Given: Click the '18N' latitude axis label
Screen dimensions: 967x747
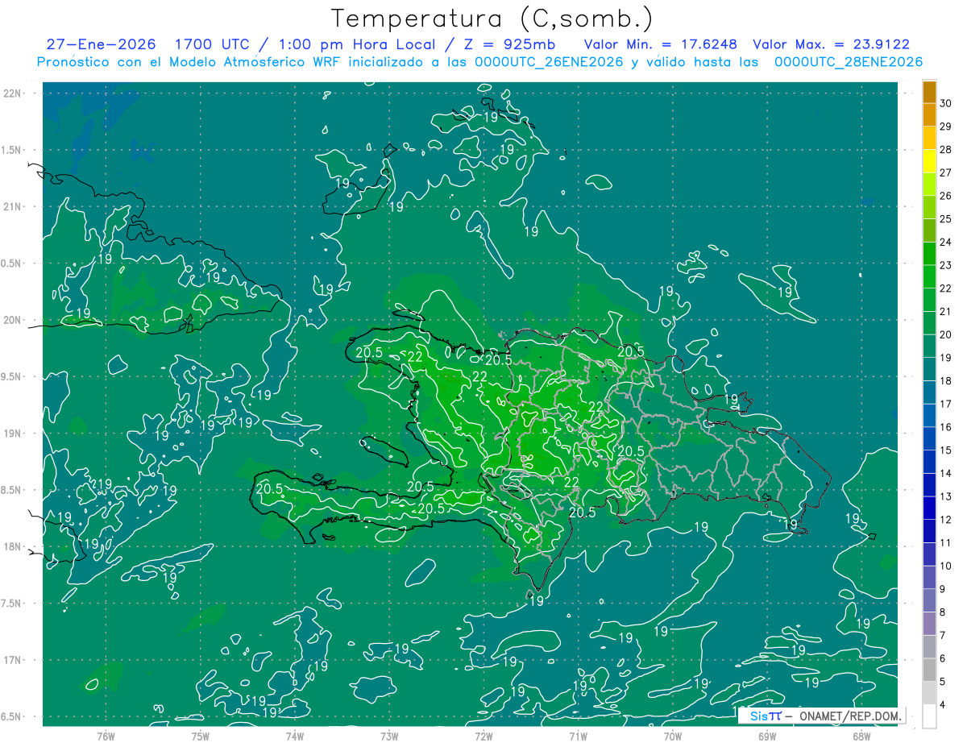Looking at the screenshot, I should pyautogui.click(x=13, y=546).
